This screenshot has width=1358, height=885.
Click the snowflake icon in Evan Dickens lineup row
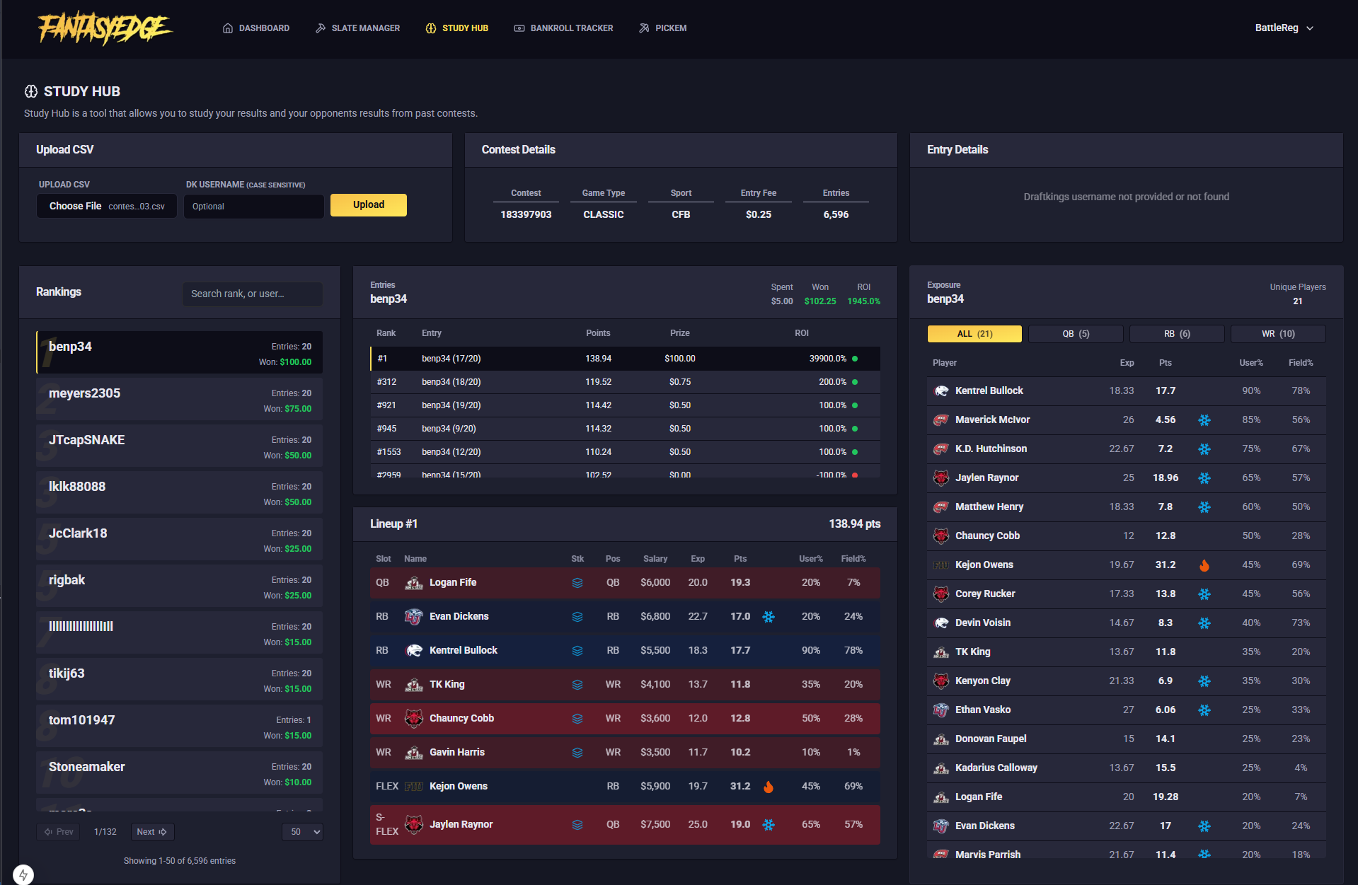coord(769,617)
